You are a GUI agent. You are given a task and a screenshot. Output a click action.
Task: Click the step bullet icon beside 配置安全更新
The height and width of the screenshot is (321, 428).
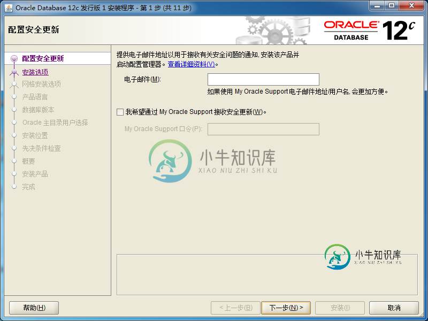pos(14,58)
